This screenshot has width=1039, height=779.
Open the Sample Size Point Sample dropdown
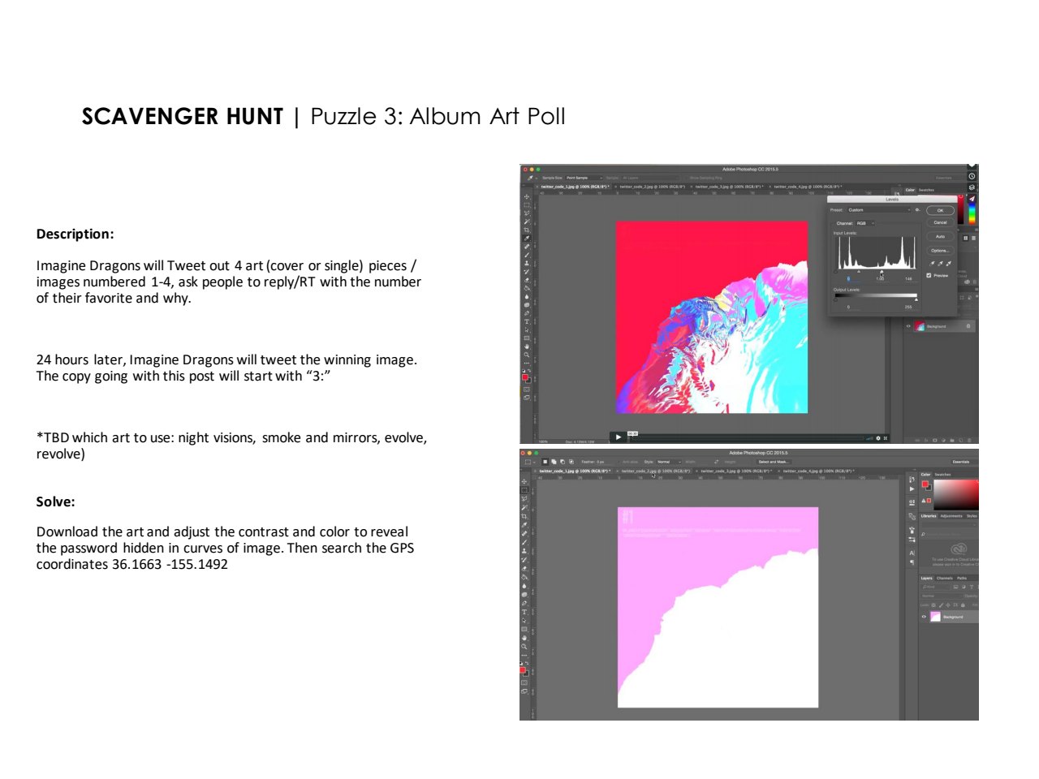[x=584, y=178]
